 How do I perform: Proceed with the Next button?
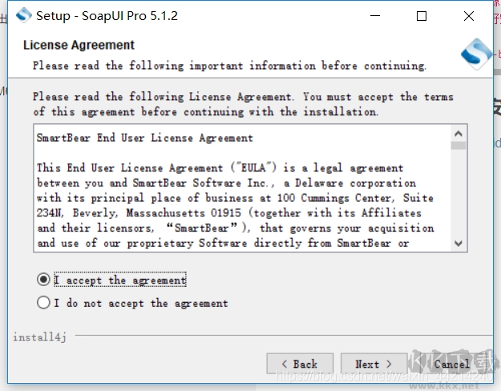point(374,364)
